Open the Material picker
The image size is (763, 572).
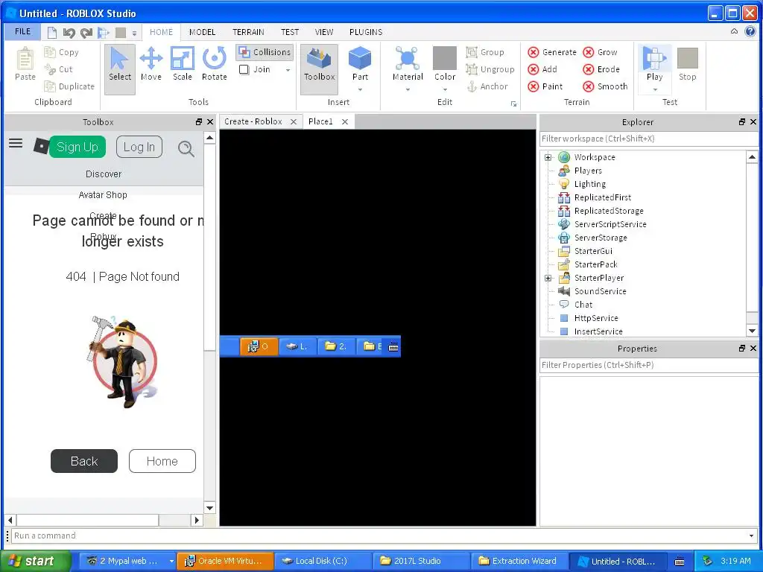point(408,63)
